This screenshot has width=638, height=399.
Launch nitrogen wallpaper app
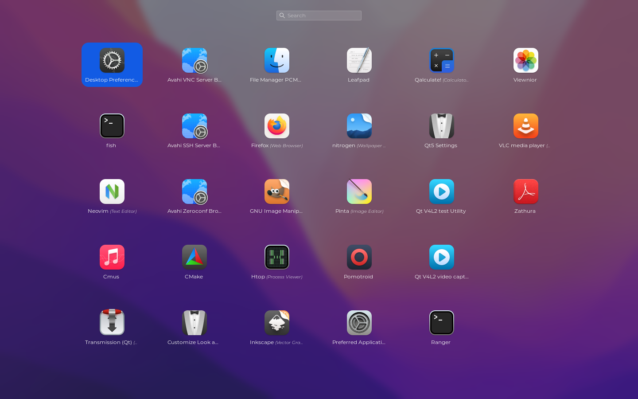click(359, 126)
